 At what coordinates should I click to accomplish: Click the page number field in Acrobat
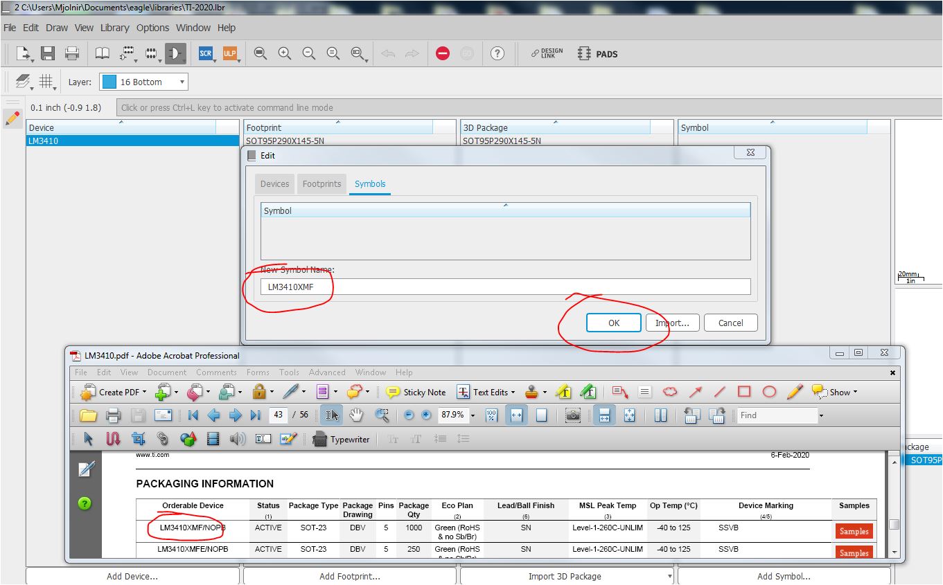[279, 415]
